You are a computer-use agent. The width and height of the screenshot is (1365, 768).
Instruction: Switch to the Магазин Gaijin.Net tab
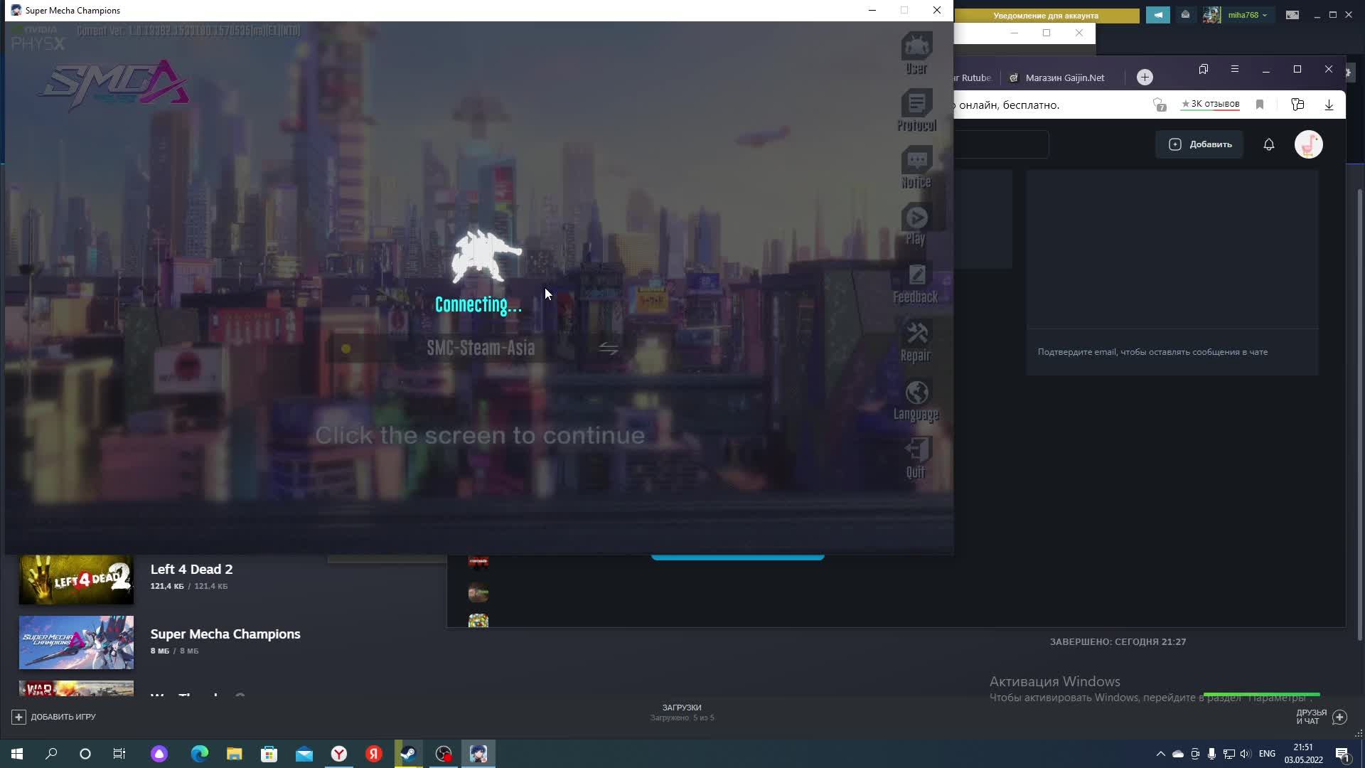1064,78
